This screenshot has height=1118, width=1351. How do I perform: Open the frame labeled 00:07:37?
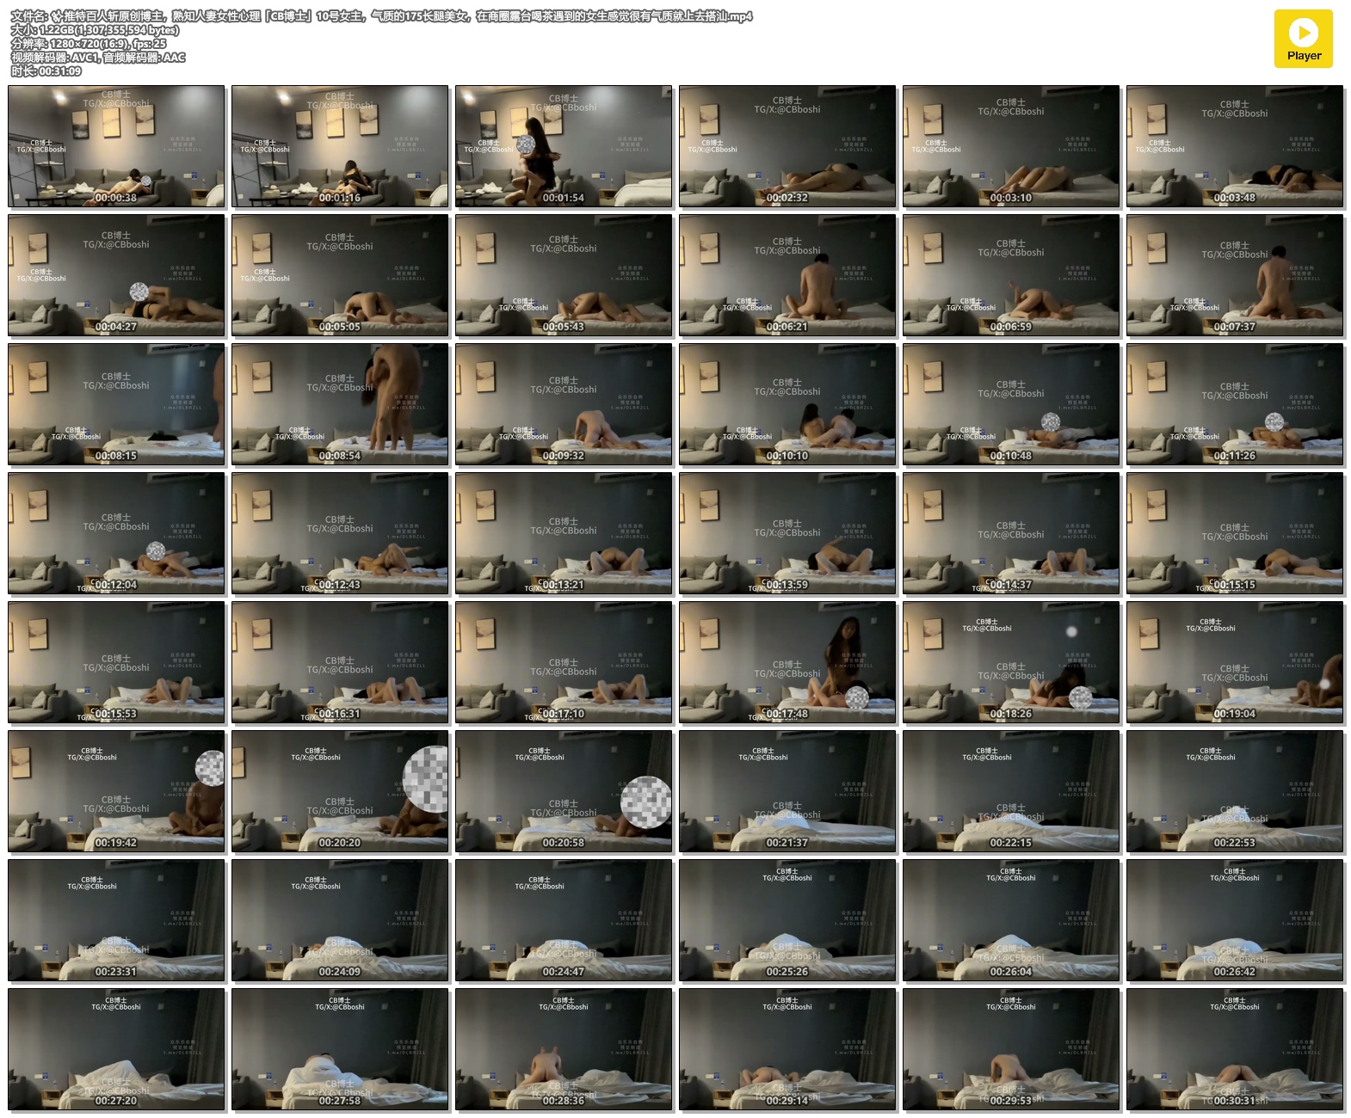point(1234,275)
